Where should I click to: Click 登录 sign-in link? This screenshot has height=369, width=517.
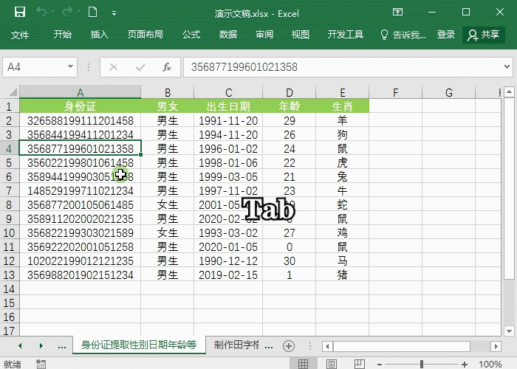click(446, 35)
